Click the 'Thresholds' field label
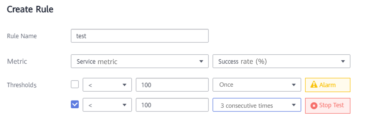Viewport: 375px width, 119px height. click(21, 85)
